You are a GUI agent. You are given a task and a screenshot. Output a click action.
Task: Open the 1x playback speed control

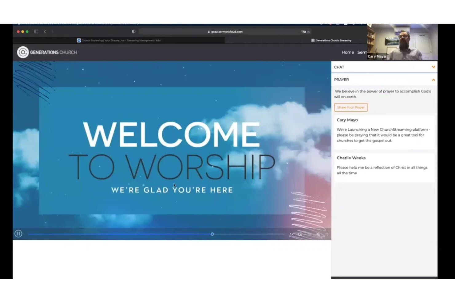tap(291, 234)
